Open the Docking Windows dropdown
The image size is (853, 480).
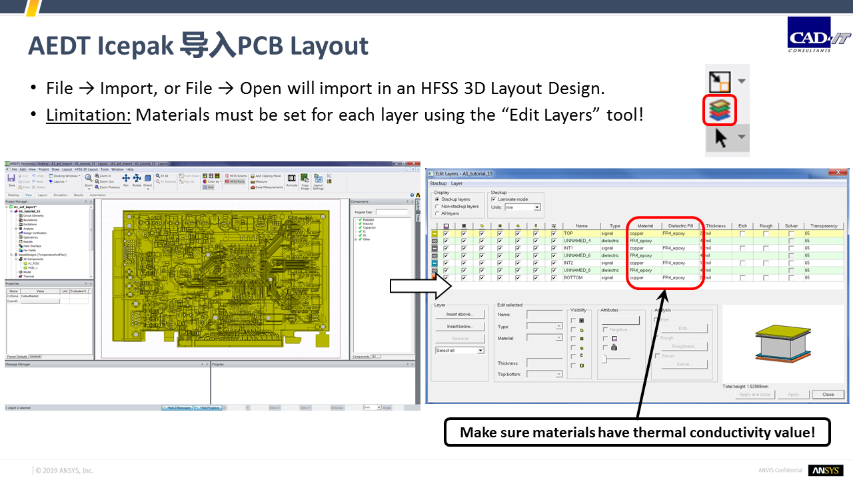pos(65,176)
